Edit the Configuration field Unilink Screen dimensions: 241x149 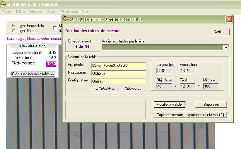[x=119, y=81]
